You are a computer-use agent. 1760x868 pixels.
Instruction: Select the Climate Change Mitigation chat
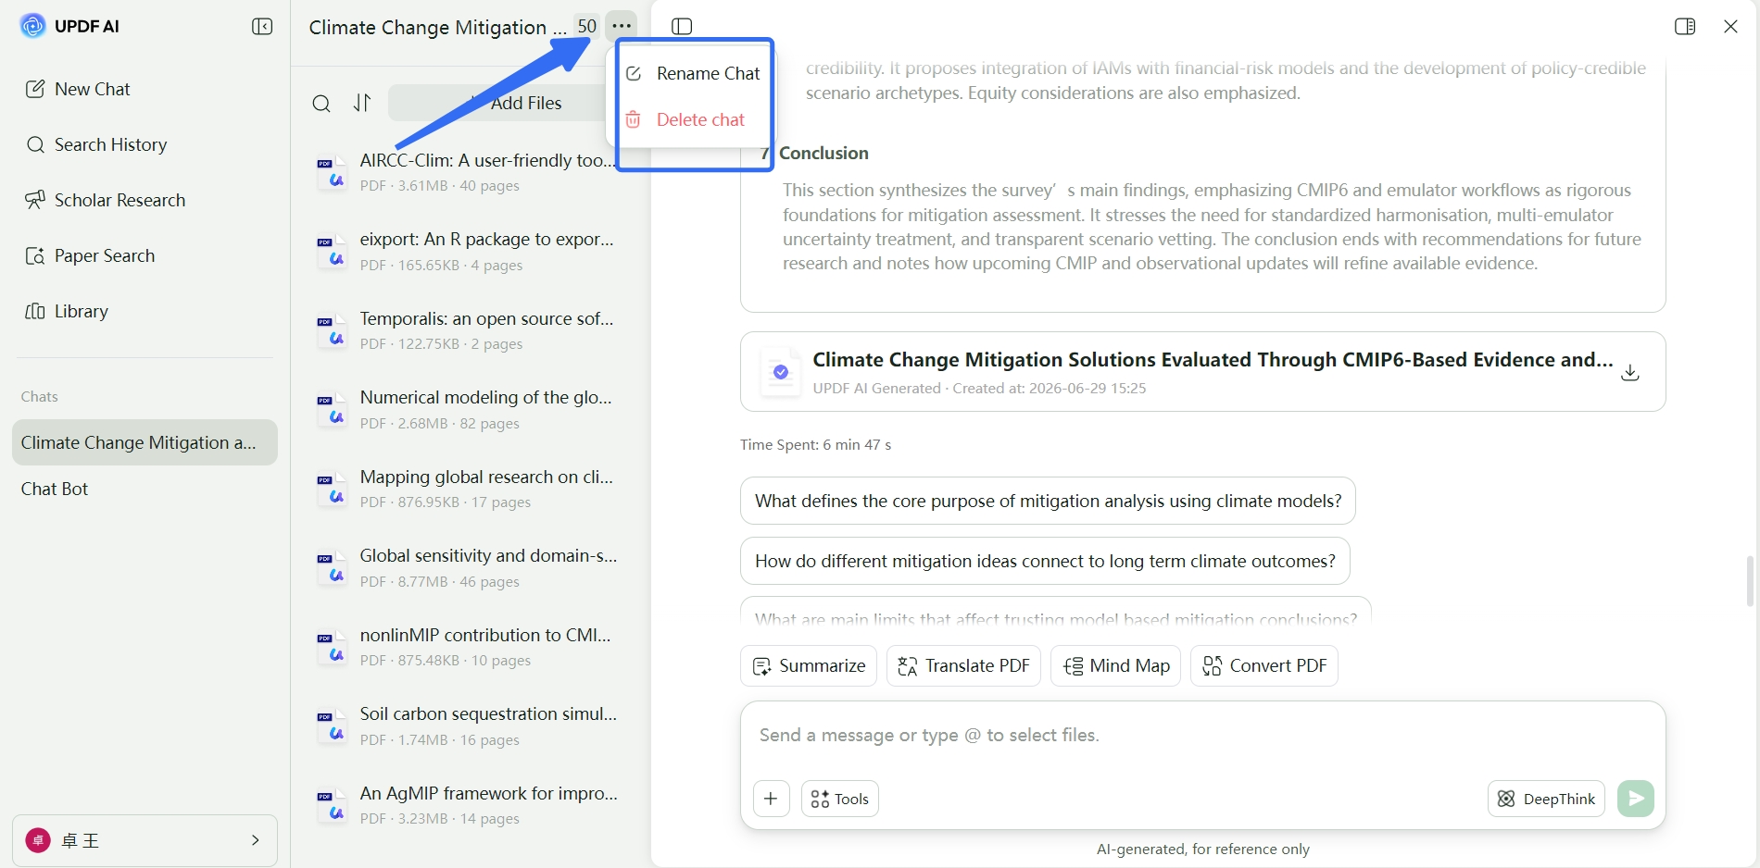pyautogui.click(x=145, y=442)
